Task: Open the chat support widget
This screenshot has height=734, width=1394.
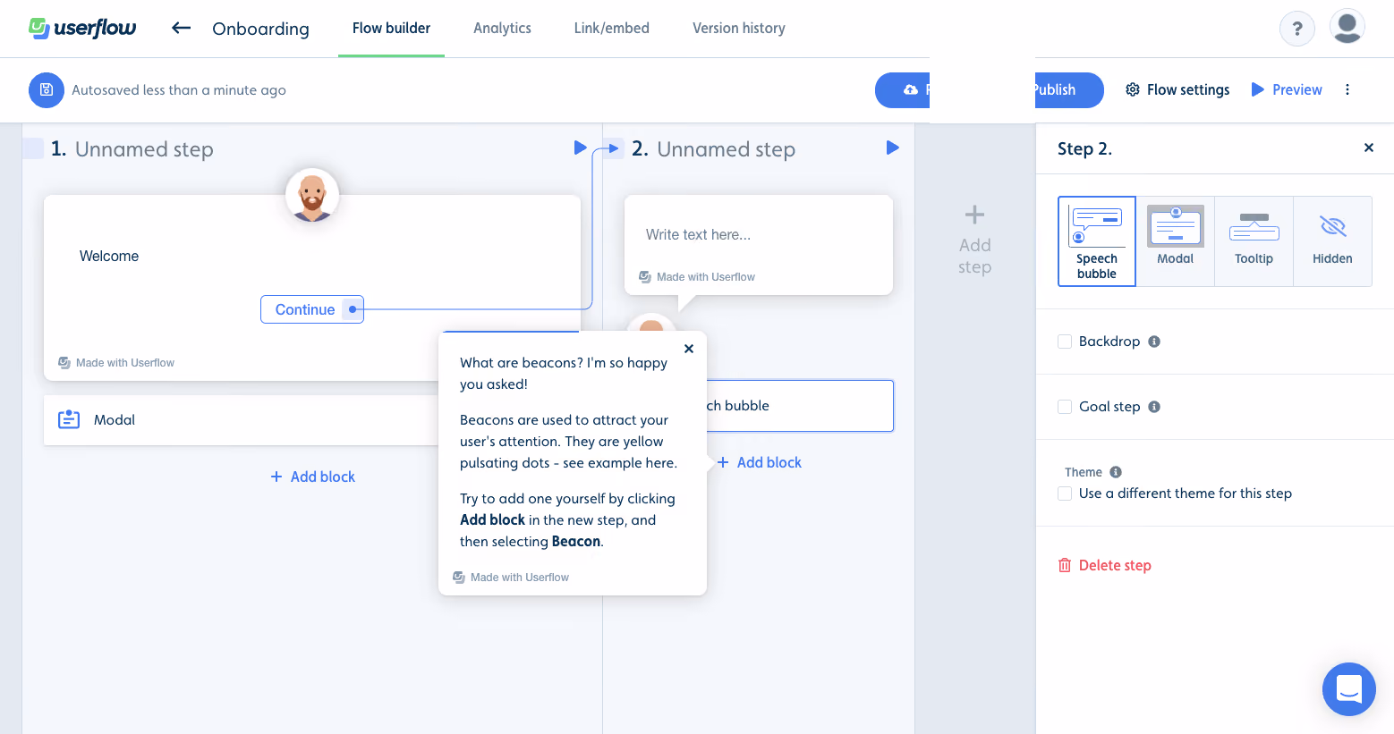Action: point(1348,689)
